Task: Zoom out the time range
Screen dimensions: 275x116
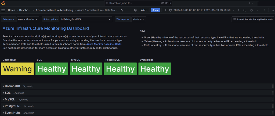Action: tap(244, 10)
